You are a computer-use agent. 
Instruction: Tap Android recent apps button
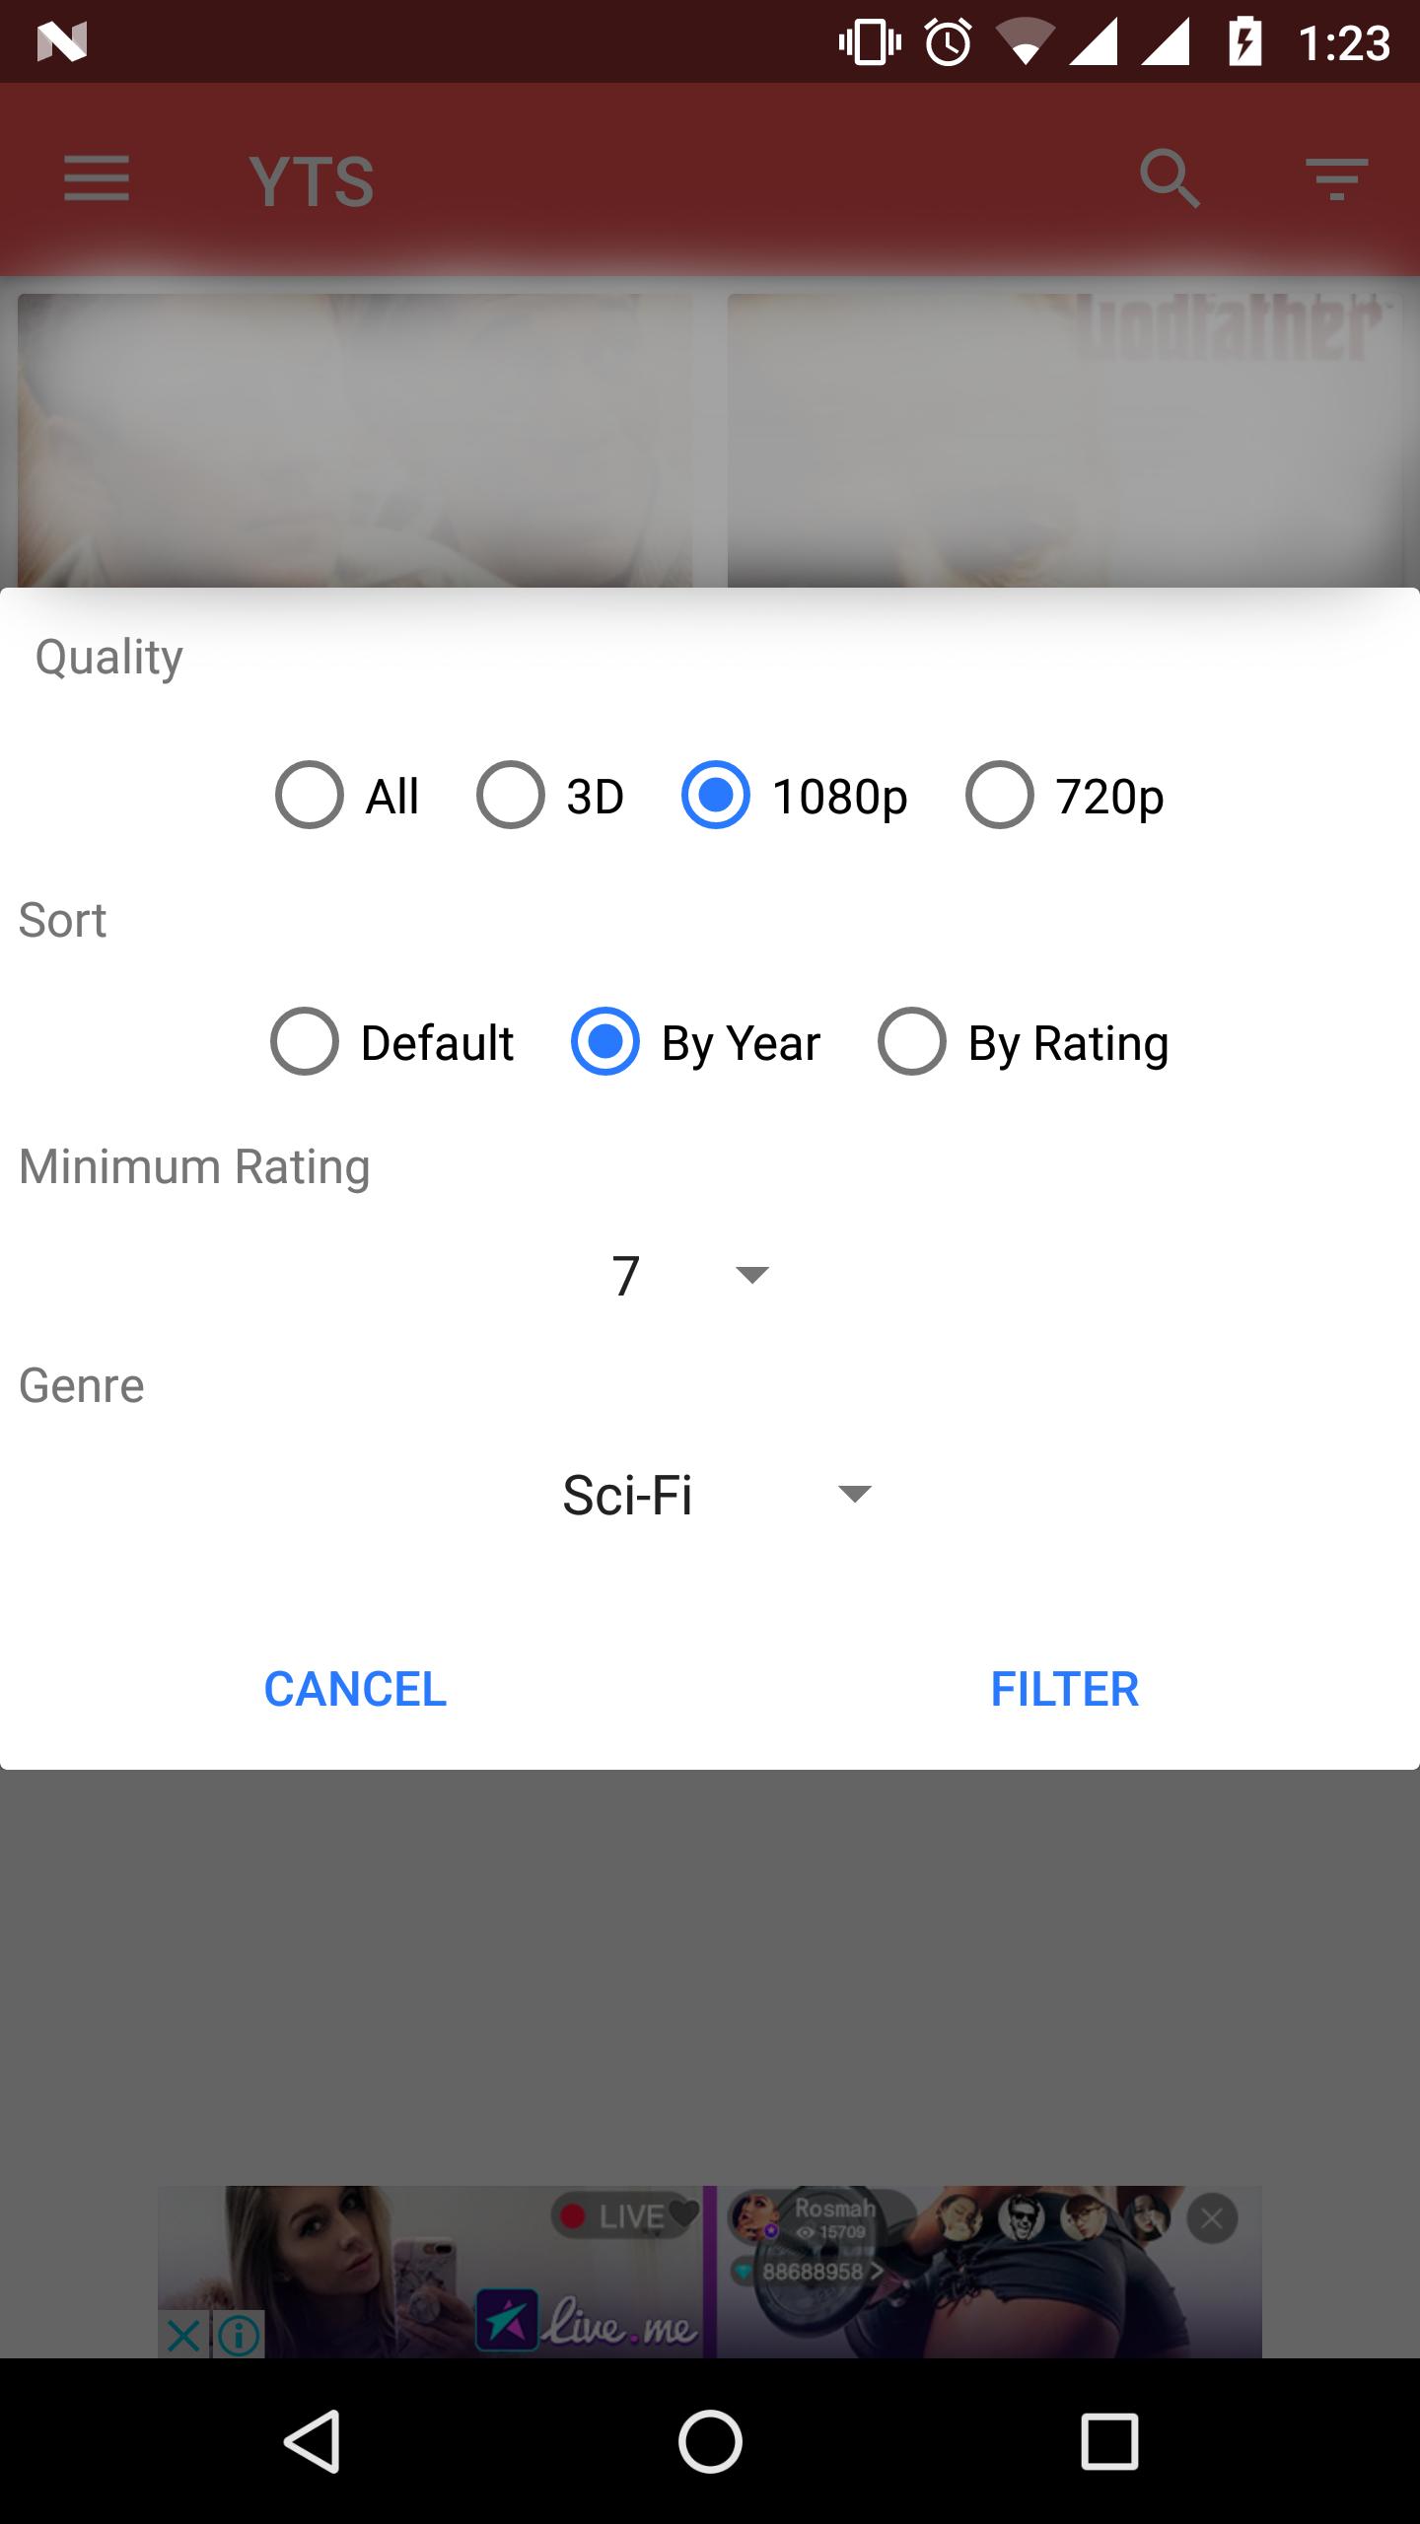click(1109, 2441)
